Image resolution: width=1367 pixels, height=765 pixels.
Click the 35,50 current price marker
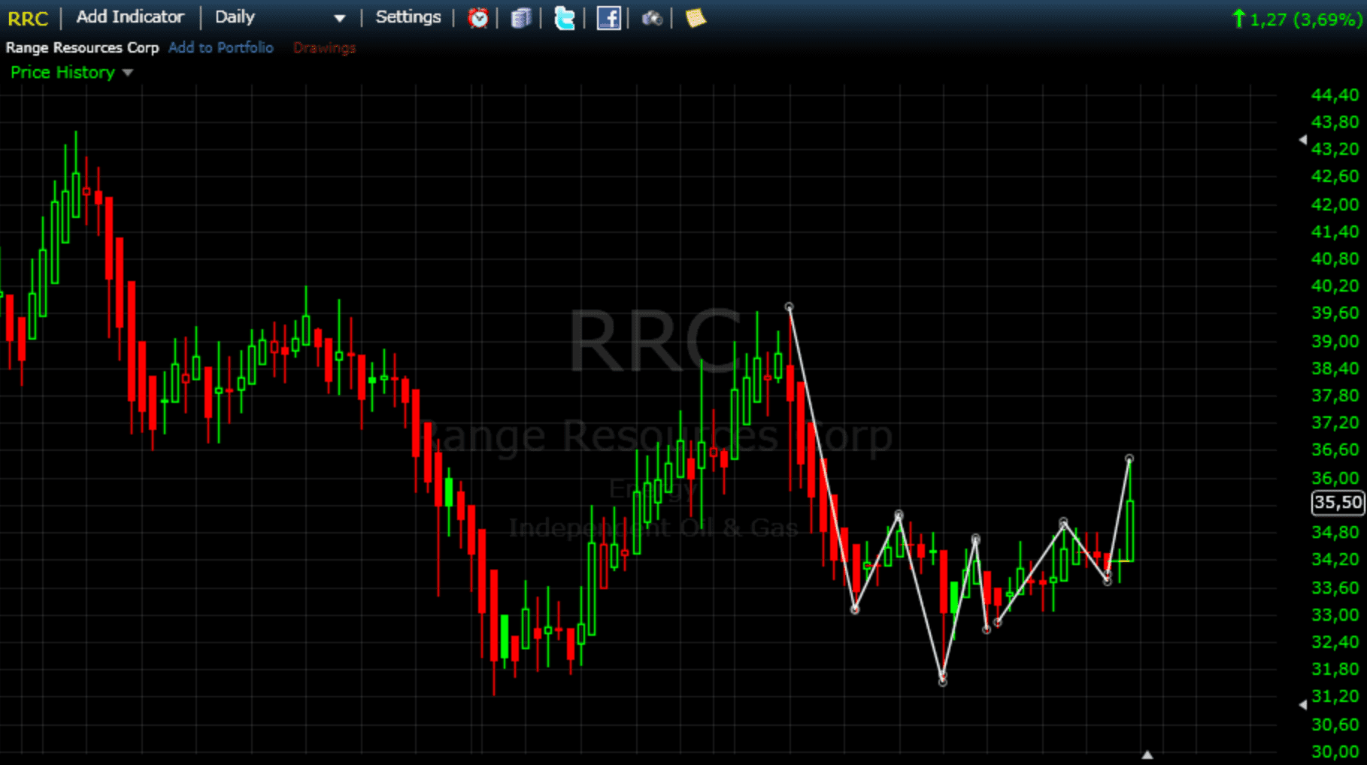click(1338, 503)
